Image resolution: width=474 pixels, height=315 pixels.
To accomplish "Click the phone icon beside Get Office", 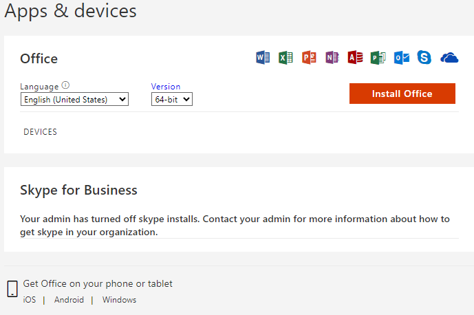I will (x=12, y=289).
